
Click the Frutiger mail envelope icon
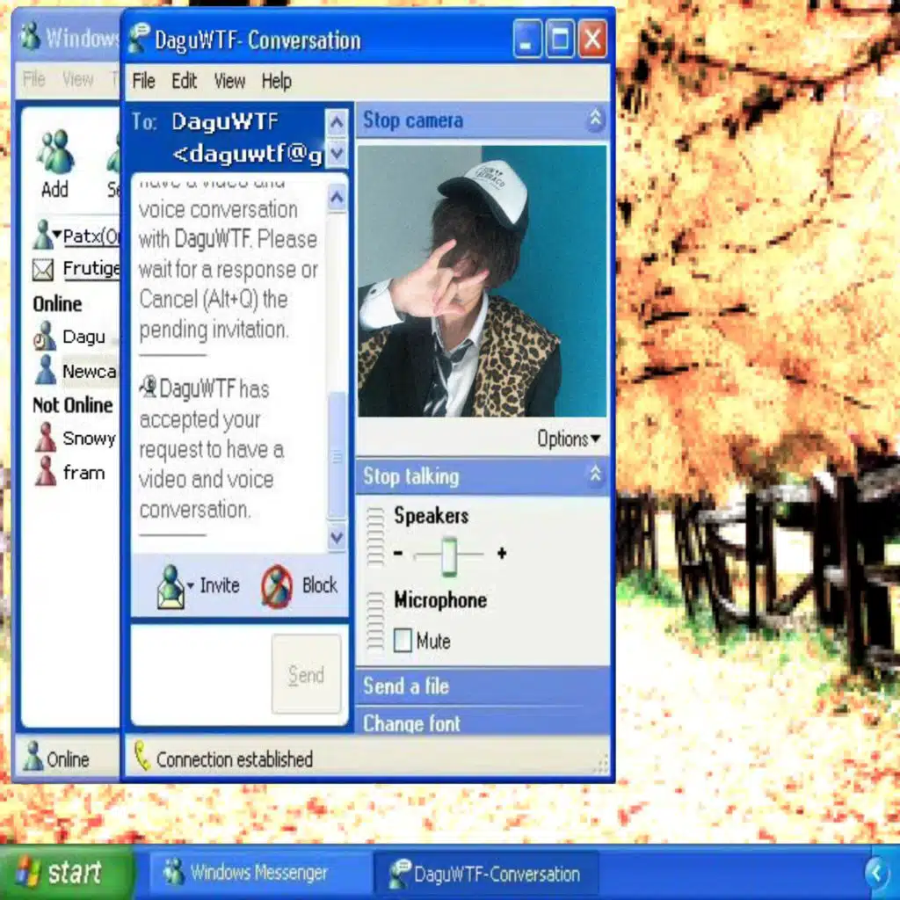click(x=43, y=269)
